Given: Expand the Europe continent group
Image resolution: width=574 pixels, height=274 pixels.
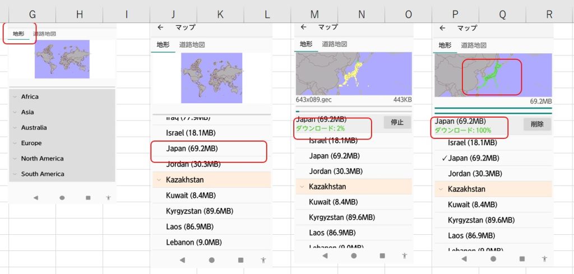Looking at the screenshot, I should (x=31, y=143).
